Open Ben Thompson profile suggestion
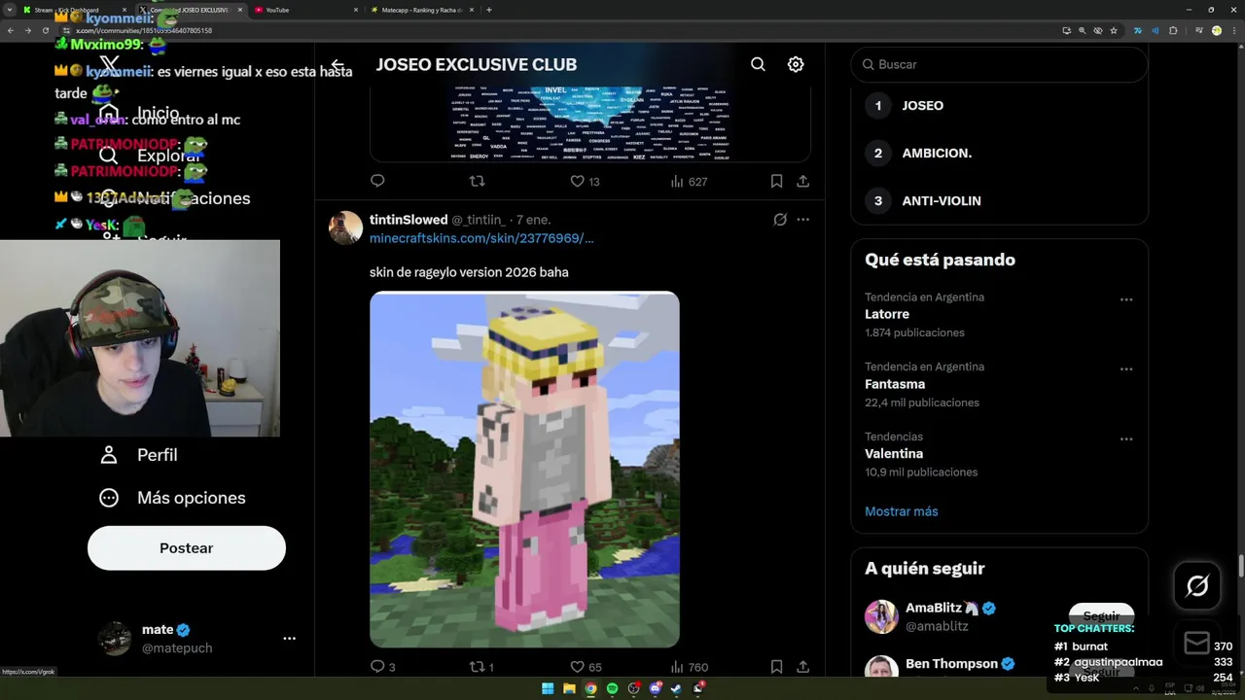1245x700 pixels. pyautogui.click(x=951, y=664)
